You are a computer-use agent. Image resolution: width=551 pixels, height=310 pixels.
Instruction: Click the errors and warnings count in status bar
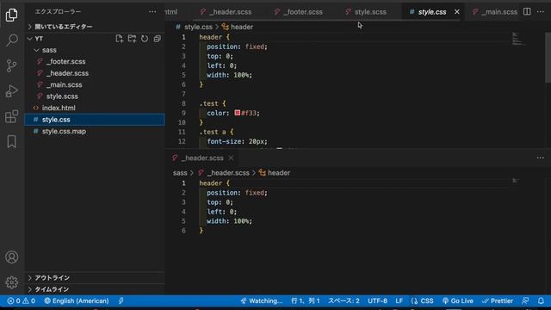(x=21, y=301)
